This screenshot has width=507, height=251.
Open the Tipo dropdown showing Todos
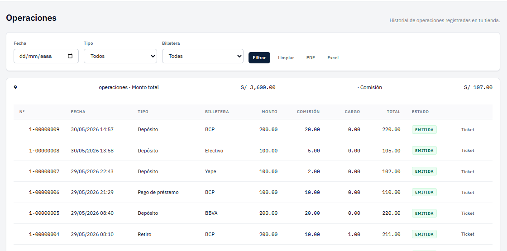[120, 56]
